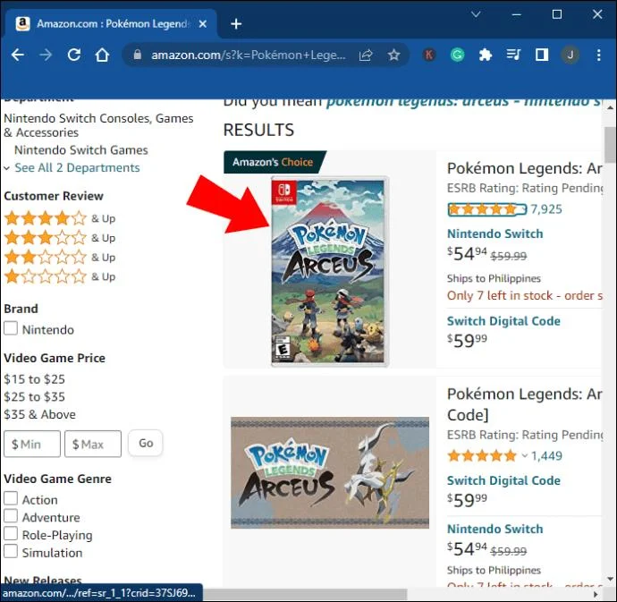
Task: Click the first result's $59.99 digital code price
Action: (467, 341)
